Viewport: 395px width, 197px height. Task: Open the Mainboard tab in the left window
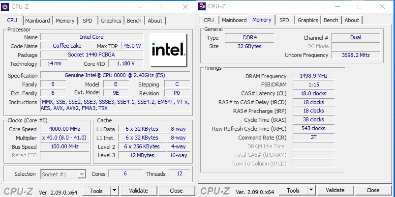click(37, 21)
